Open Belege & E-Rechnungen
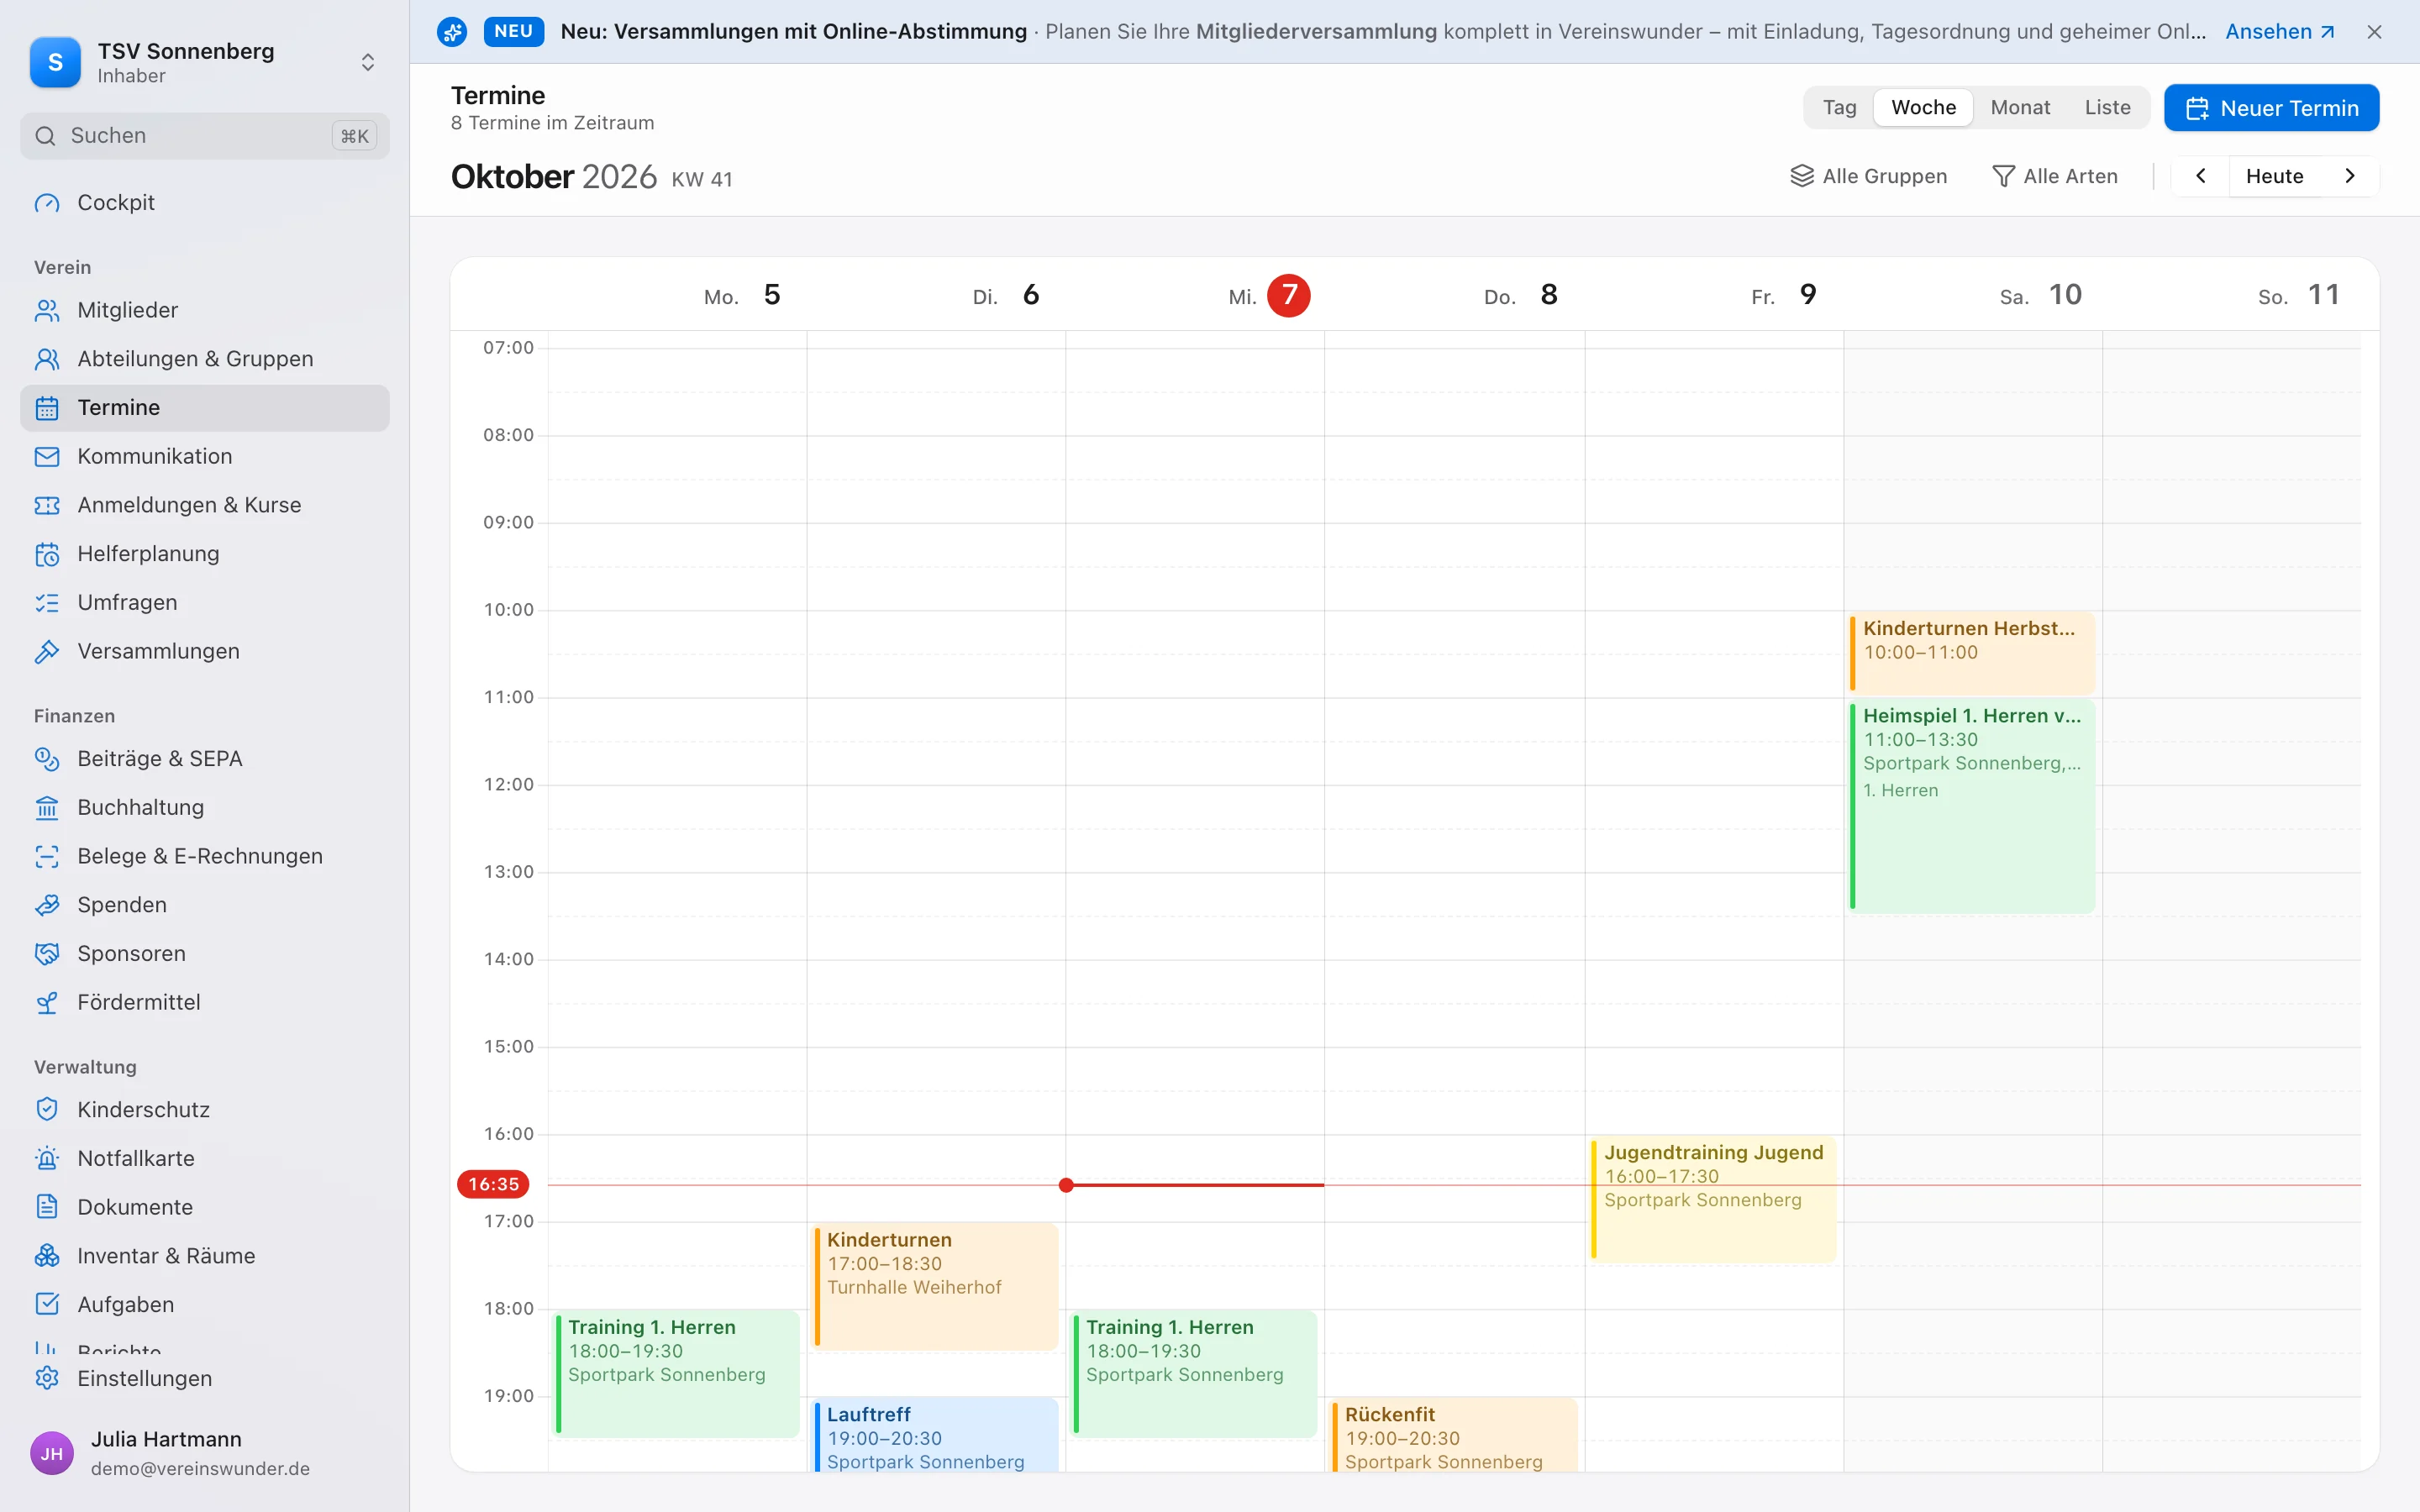 (x=204, y=857)
